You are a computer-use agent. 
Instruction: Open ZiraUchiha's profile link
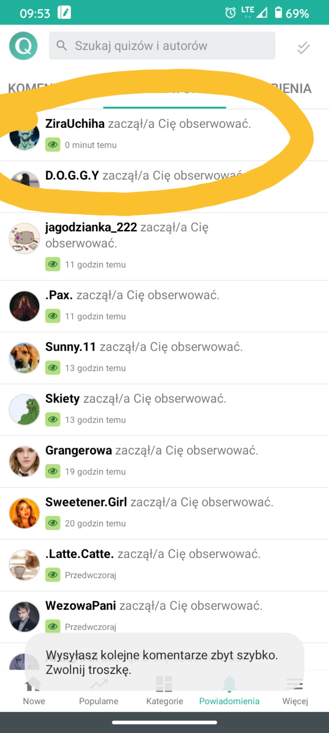75,124
